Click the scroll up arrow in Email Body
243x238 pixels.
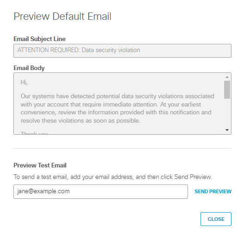coord(227,77)
